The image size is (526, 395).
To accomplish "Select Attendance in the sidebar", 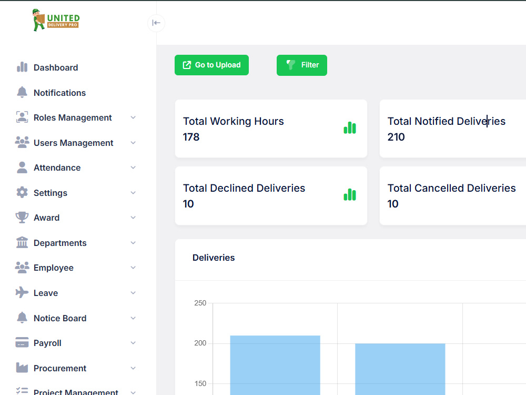I will click(57, 167).
